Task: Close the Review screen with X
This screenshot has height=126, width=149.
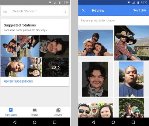Action: point(83,10)
